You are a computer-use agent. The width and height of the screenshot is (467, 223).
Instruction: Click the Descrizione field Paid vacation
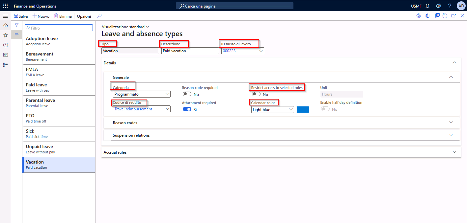pos(190,51)
